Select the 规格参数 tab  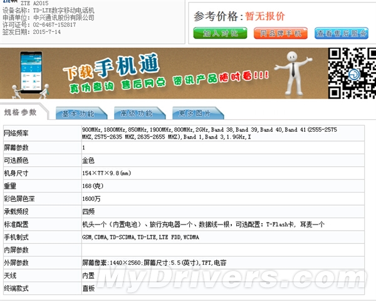[21, 112]
